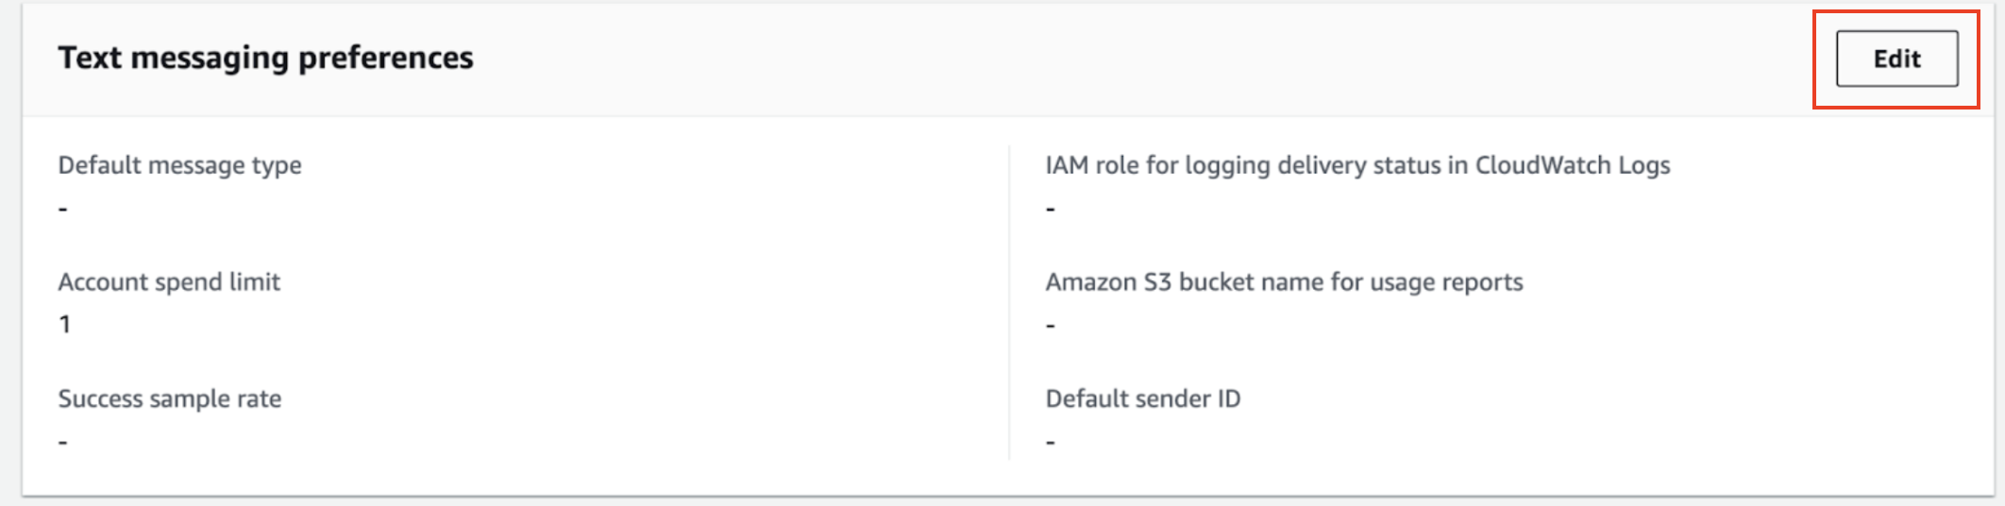This screenshot has width=2005, height=506.
Task: Select the Success sample rate label
Action: pos(170,399)
